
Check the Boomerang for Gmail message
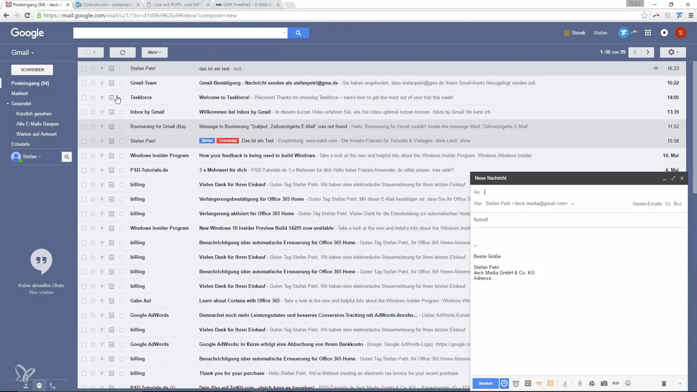coord(84,127)
